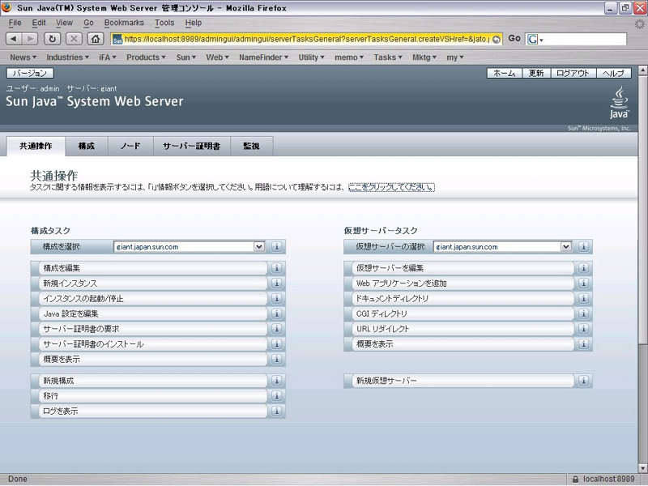
Task: Show info for 構成を編集 task
Action: [x=276, y=268]
